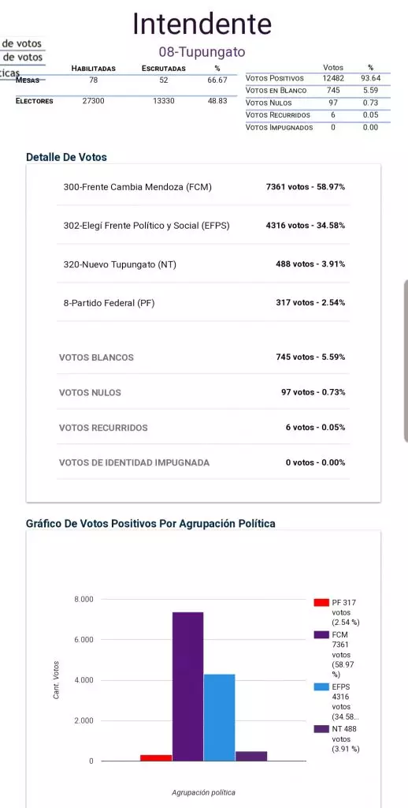Open the 08-Tupungato heading link
The height and width of the screenshot is (808, 408).
click(202, 52)
